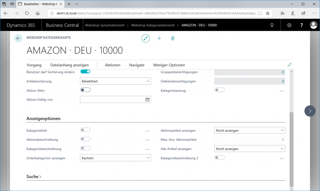Click the browser home icon
This screenshot has width=320, height=191.
click(x=38, y=13)
